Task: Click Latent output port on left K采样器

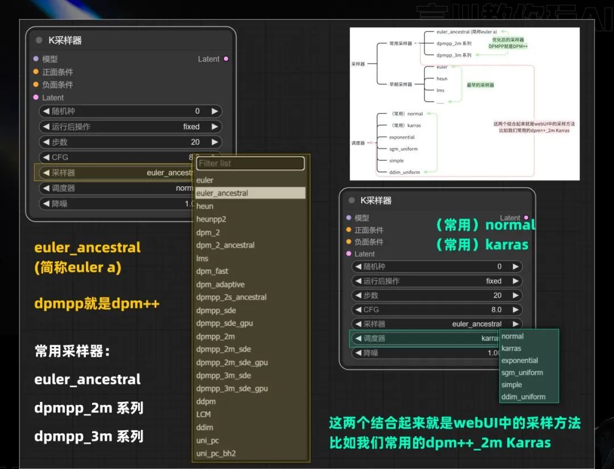Action: point(226,58)
